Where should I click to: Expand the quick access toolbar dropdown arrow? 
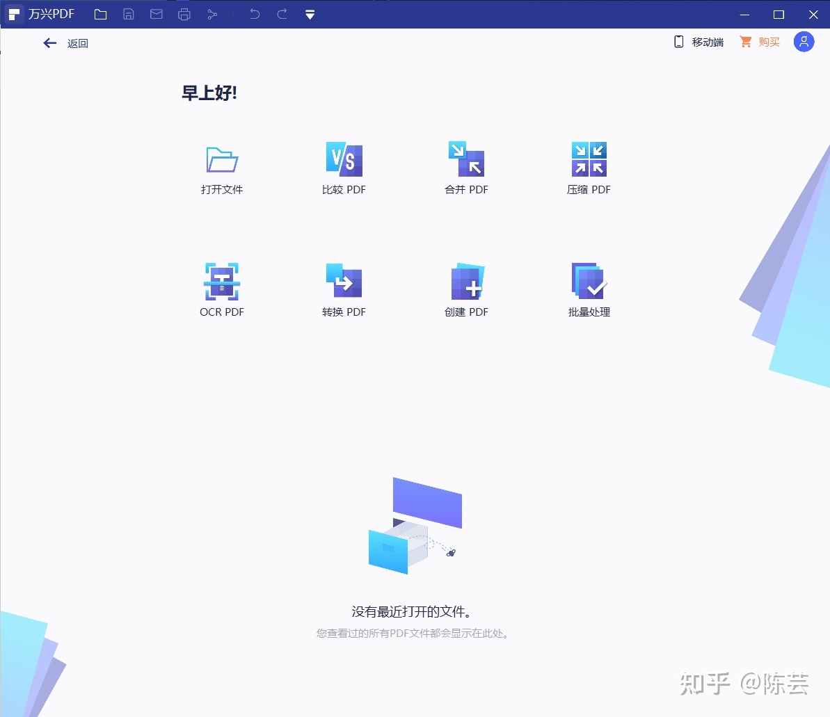[x=310, y=15]
